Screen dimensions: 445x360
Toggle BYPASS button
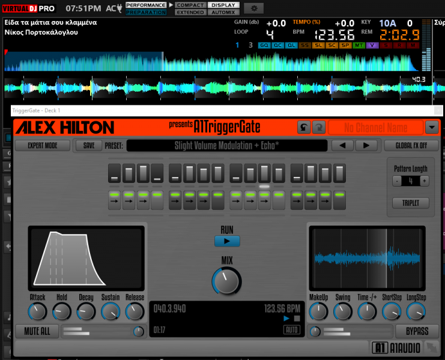[417, 331]
